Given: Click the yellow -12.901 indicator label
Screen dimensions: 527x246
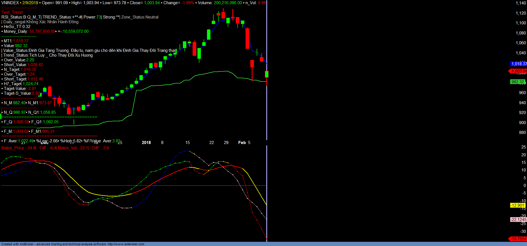Looking at the screenshot, I should click(x=517, y=205).
